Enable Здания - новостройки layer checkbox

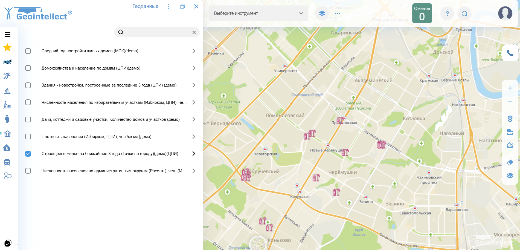click(x=28, y=85)
